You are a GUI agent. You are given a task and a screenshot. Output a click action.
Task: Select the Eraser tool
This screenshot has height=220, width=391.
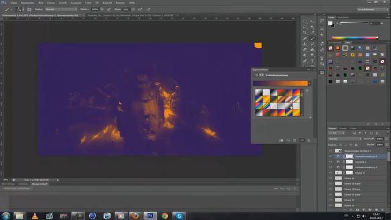click(305, 50)
